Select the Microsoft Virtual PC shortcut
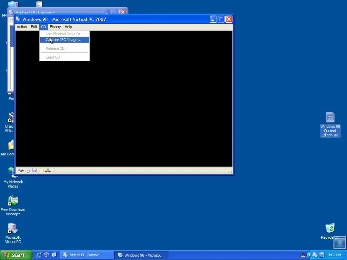 point(13,234)
